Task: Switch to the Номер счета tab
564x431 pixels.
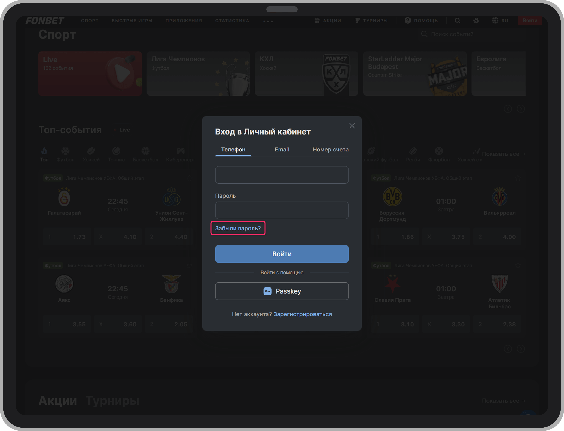Action: click(330, 149)
